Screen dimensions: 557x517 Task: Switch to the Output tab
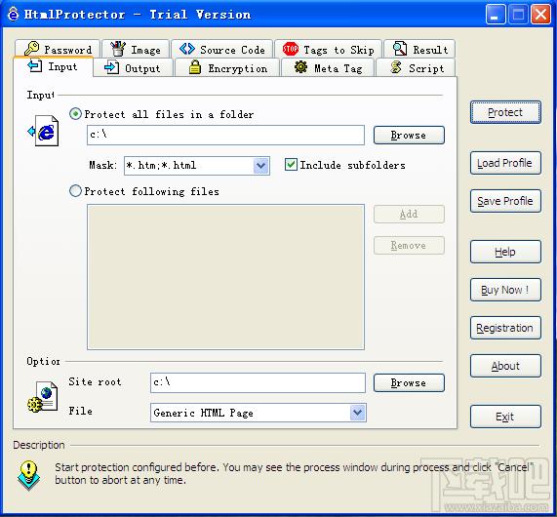tap(134, 67)
